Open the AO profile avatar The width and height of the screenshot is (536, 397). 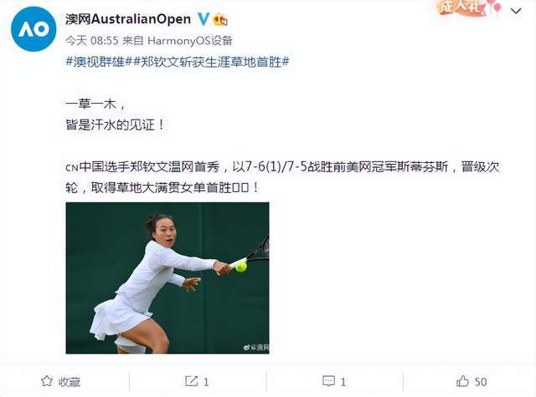tap(33, 29)
